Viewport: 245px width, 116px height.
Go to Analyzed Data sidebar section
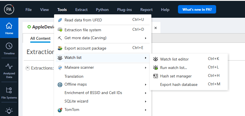[x=9, y=70]
